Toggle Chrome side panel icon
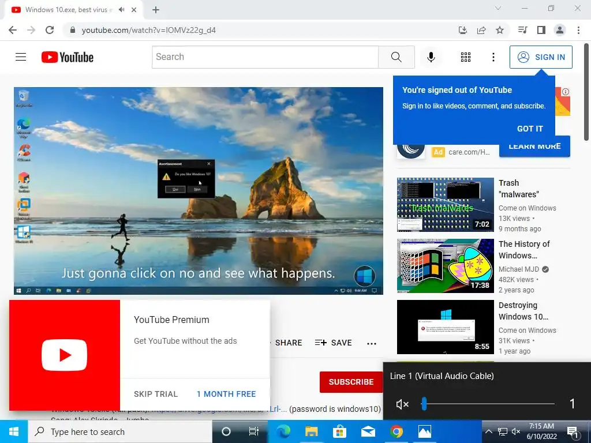Image resolution: width=591 pixels, height=443 pixels. (x=541, y=30)
